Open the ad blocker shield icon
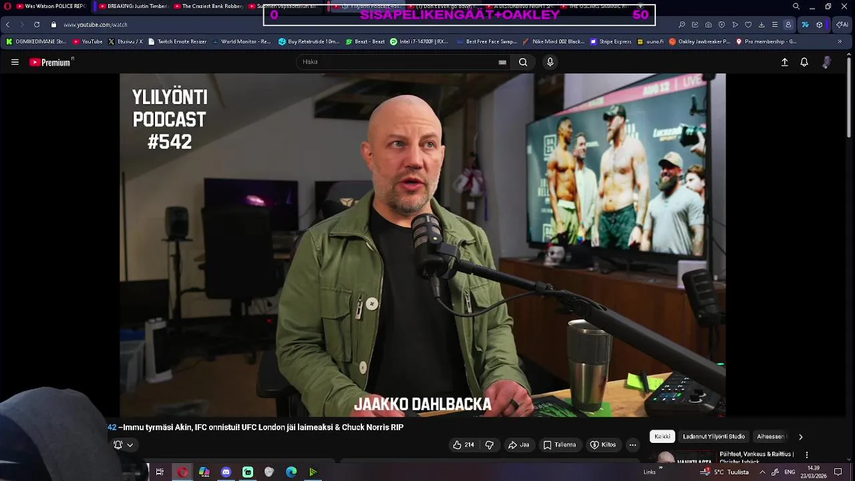 tap(721, 25)
